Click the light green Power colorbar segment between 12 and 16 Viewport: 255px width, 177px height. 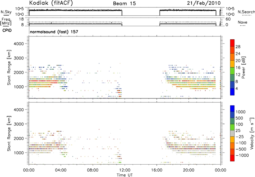point(232,71)
